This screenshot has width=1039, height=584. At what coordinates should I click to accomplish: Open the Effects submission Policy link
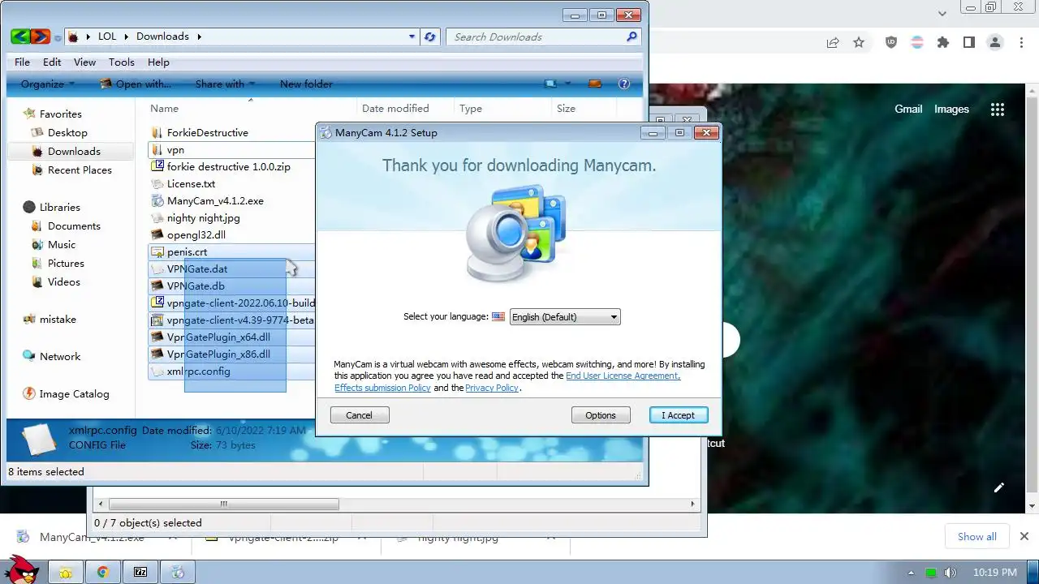(382, 388)
